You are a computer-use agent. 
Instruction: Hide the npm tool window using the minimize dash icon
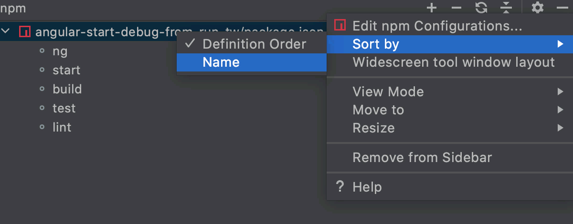pos(562,8)
